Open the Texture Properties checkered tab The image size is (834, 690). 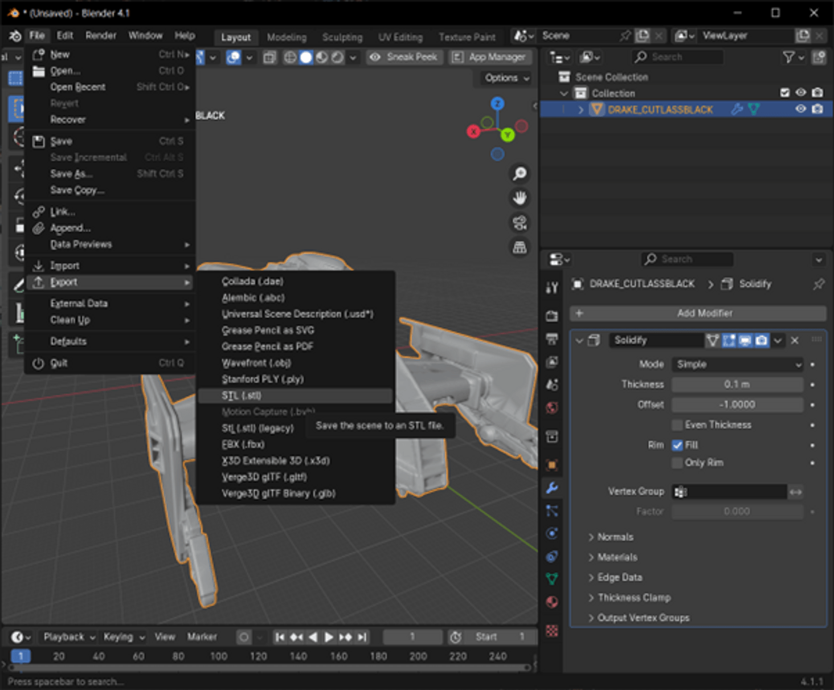(551, 631)
